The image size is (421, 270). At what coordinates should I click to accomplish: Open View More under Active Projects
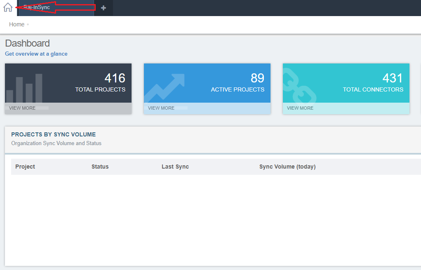tap(161, 108)
